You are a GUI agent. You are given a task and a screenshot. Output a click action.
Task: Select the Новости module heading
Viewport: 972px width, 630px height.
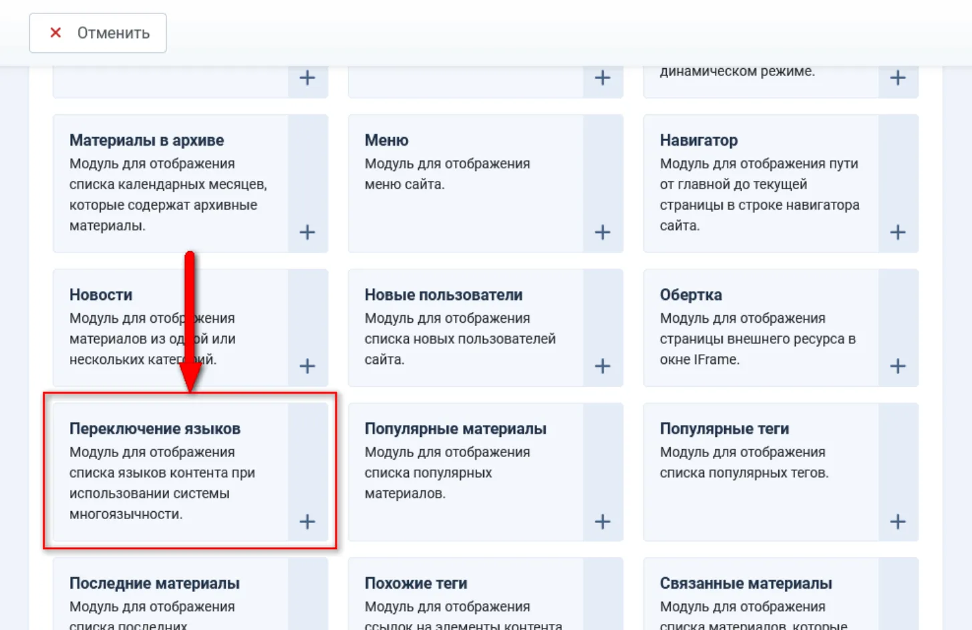pyautogui.click(x=101, y=295)
